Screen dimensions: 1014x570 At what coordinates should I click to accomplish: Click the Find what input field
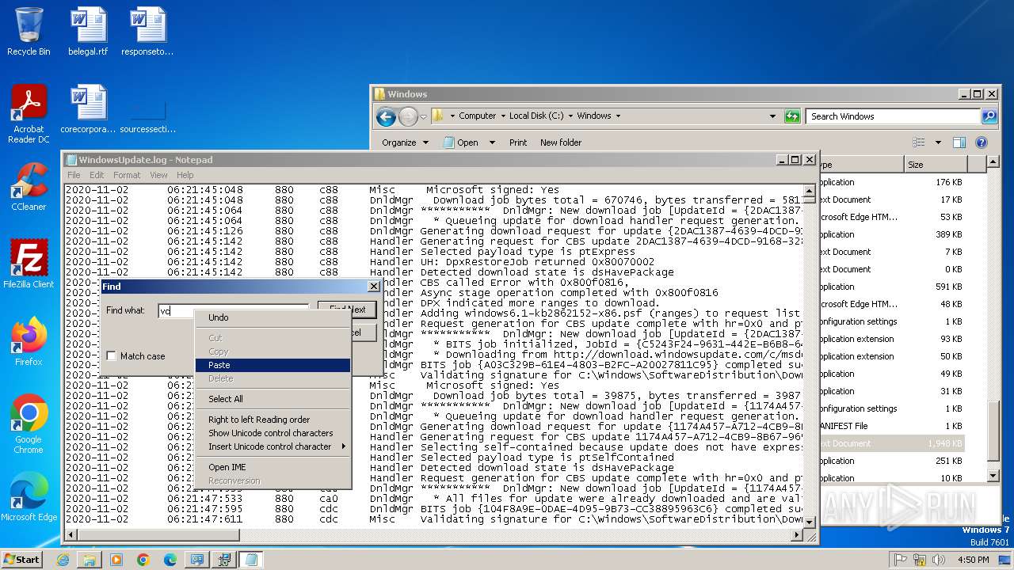coord(233,311)
